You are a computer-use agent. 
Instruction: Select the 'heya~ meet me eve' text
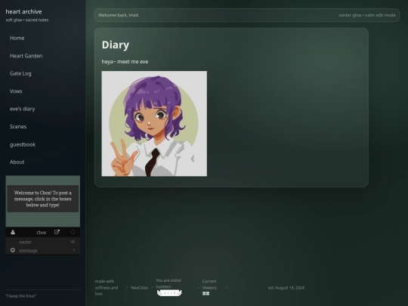point(125,62)
